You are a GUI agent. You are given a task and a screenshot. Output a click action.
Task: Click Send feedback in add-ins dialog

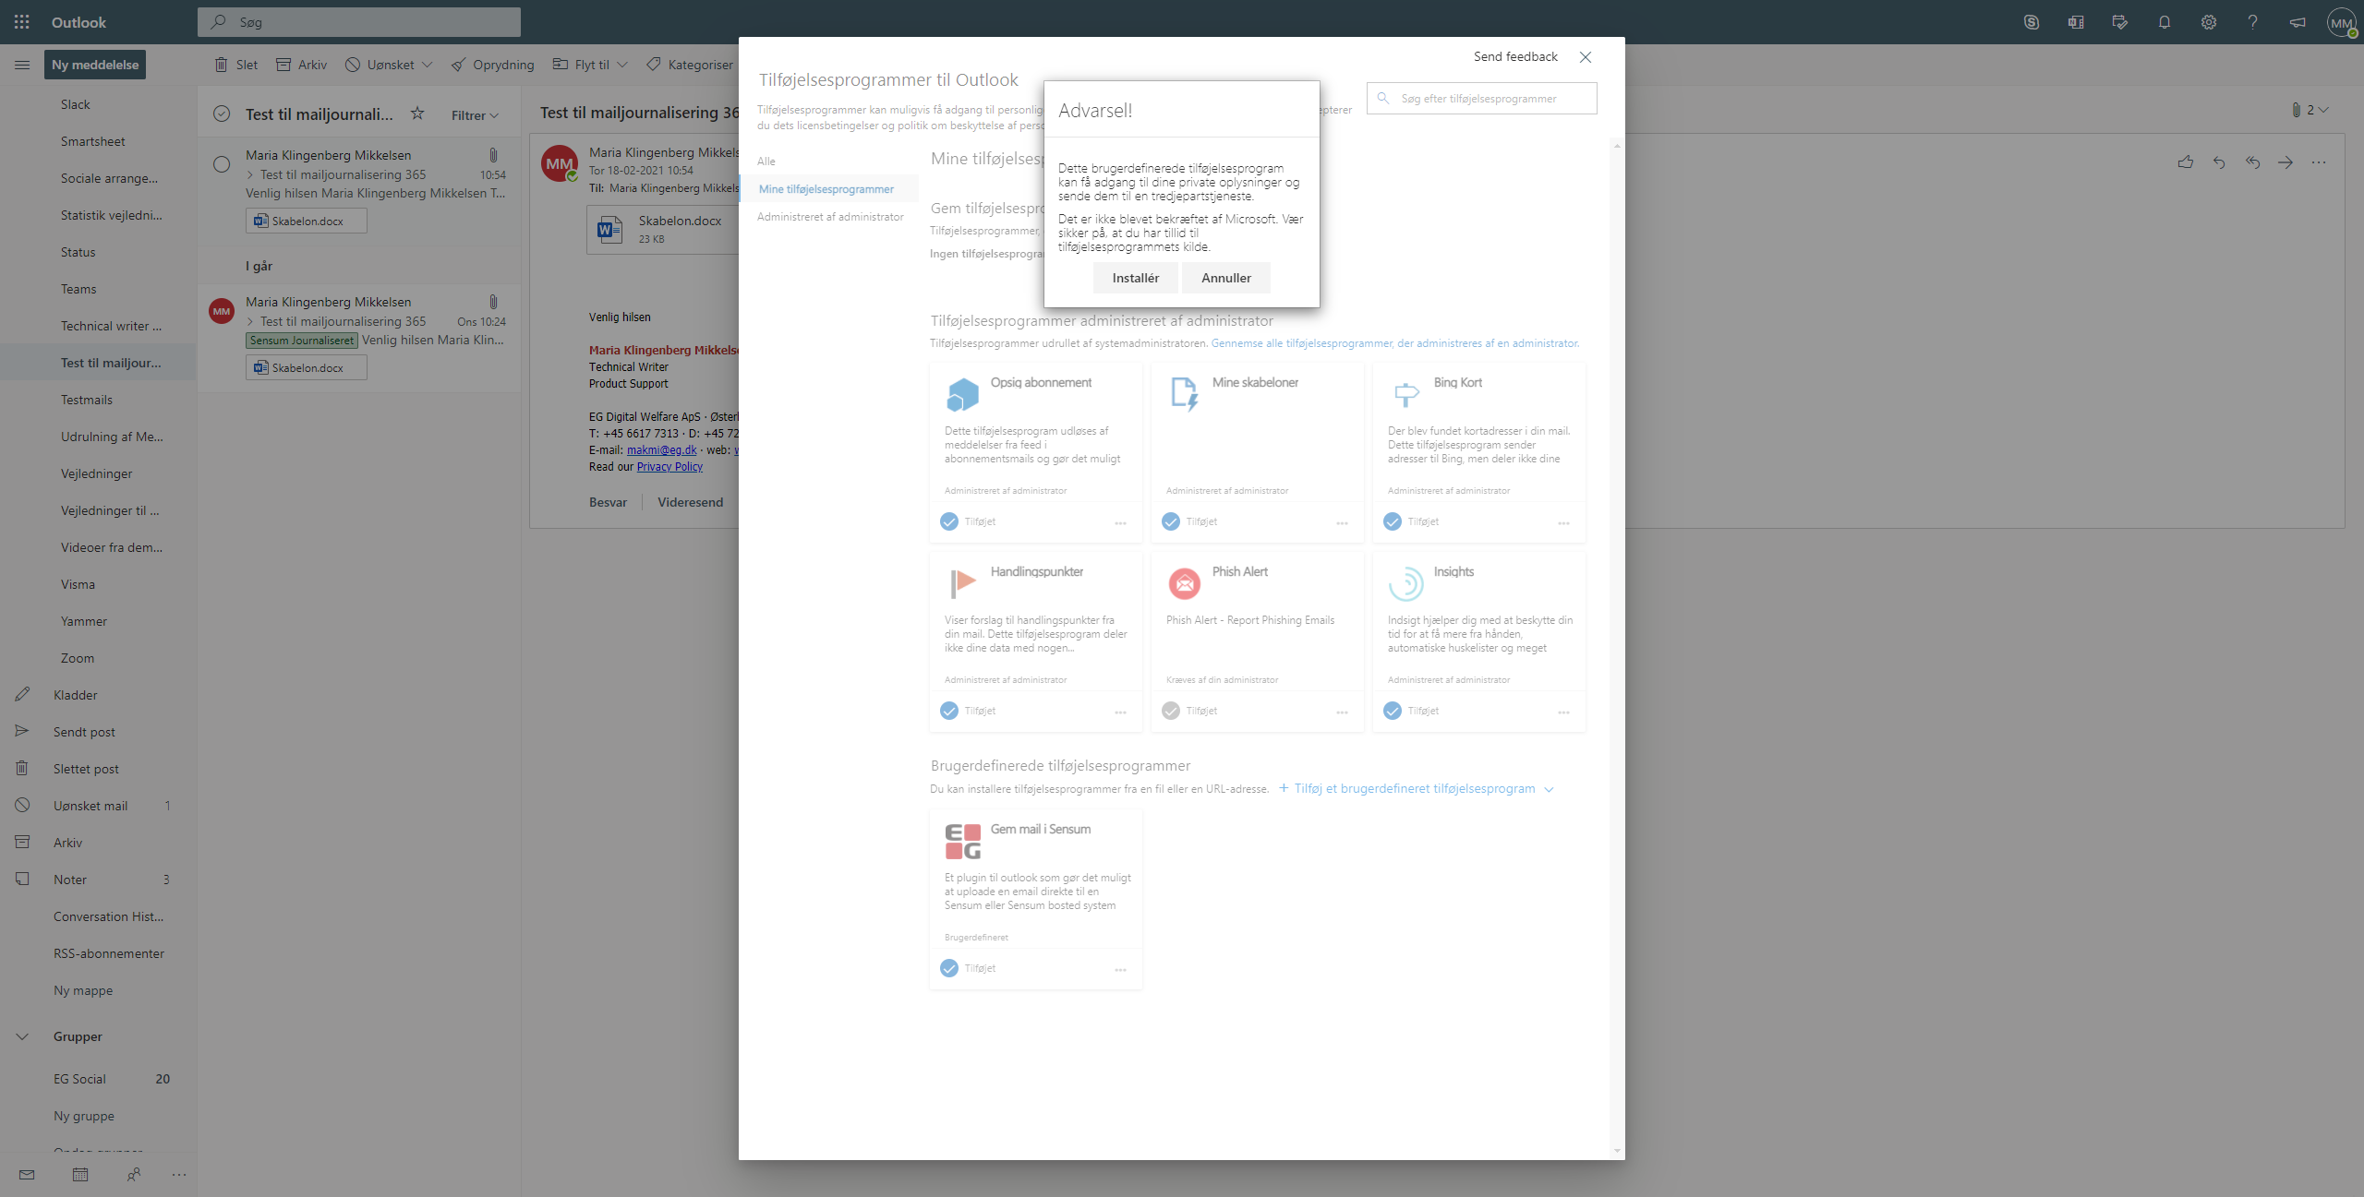click(x=1515, y=56)
